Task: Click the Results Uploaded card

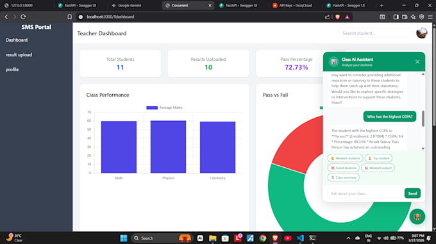Action: [208, 63]
